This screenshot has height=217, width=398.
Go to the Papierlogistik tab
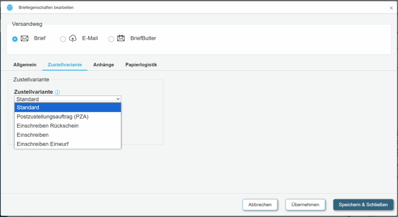point(141,65)
